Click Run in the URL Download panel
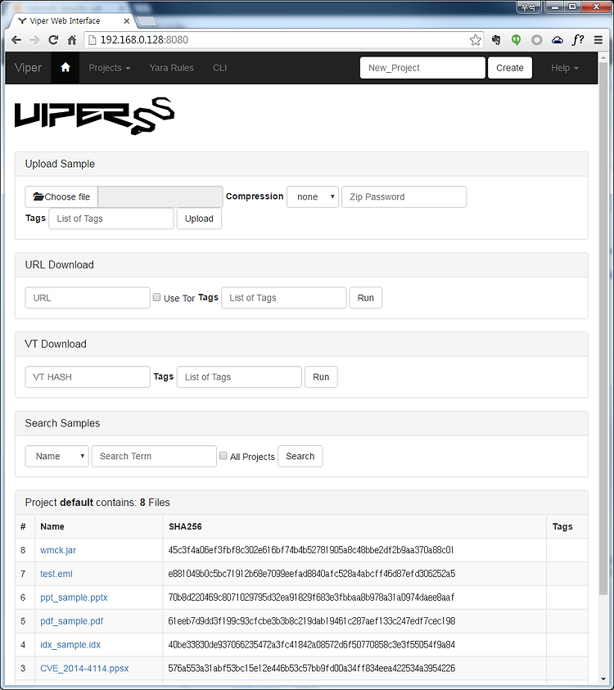This screenshot has height=690, width=614. click(365, 298)
